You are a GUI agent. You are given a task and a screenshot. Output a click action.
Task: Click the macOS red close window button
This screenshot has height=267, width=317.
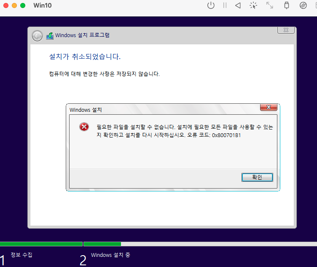(x=6, y=5)
